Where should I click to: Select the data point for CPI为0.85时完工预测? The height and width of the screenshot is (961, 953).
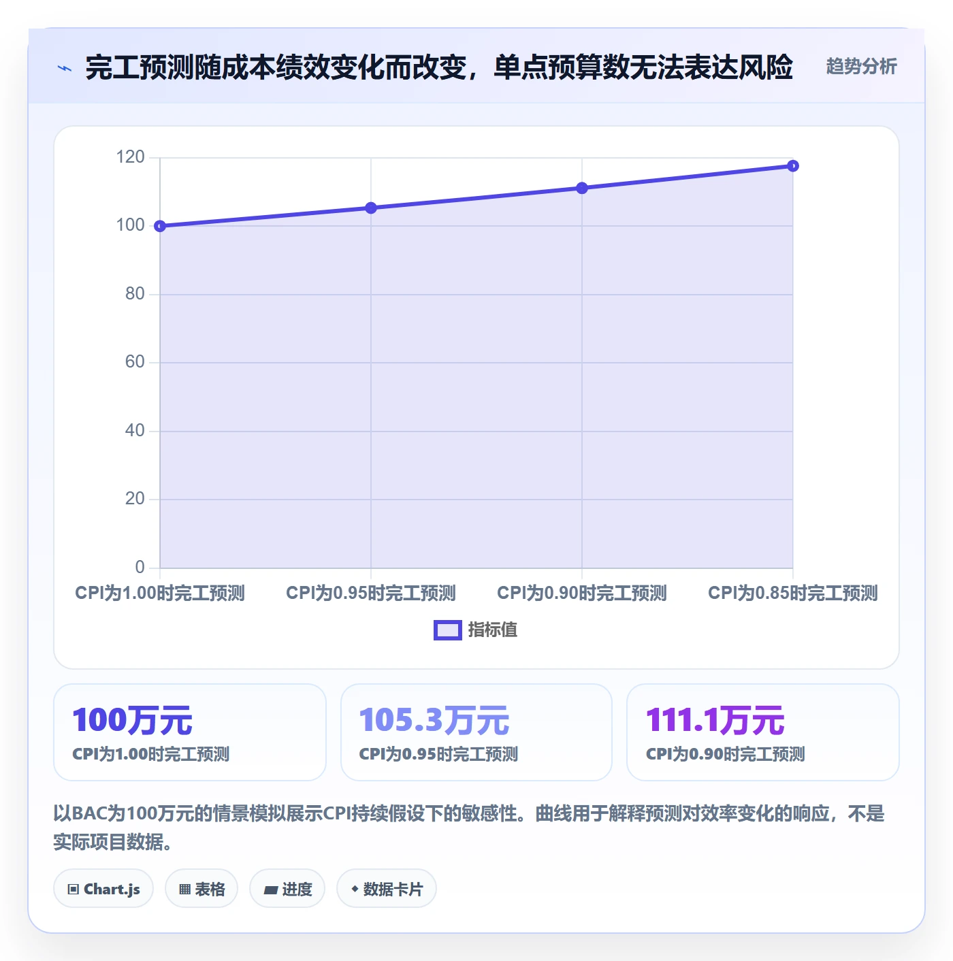793,165
